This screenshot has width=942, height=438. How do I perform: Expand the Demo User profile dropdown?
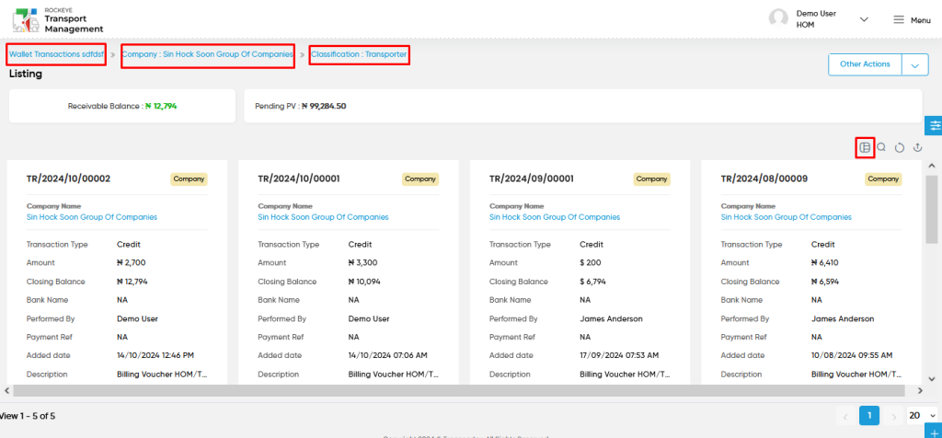(864, 19)
